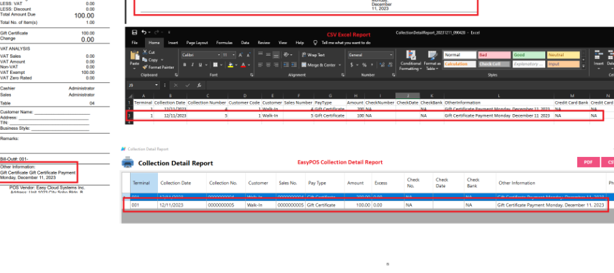The image size is (614, 273).
Task: Switch to the Data tab
Action: pos(245,43)
